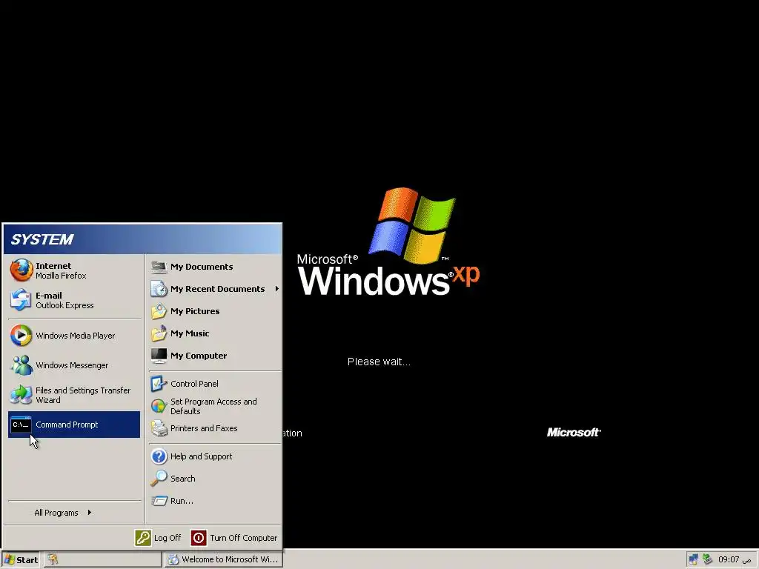Click the Turn Off Computer power icon

tap(199, 538)
